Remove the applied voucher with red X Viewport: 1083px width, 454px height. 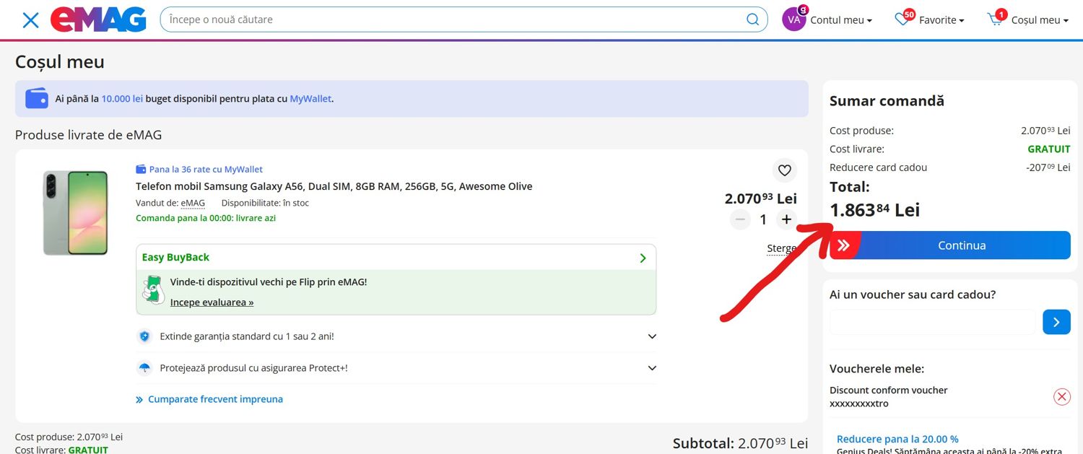click(1061, 396)
